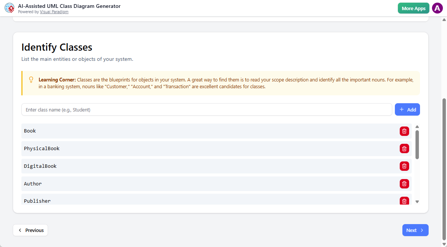Click the lightbulb icon in Learning Corner
The image size is (447, 247).
[31, 79]
